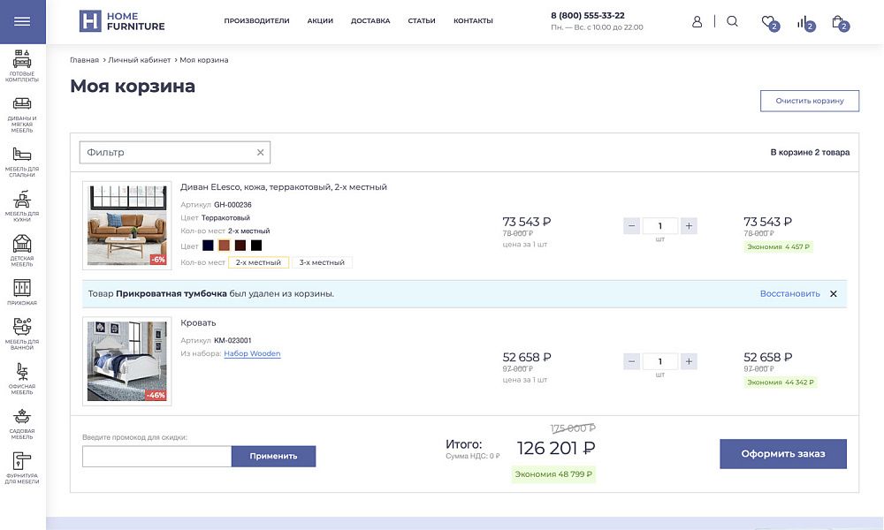Go to the Доставка menu item
Viewport: 884px width, 530px height.
pyautogui.click(x=370, y=20)
